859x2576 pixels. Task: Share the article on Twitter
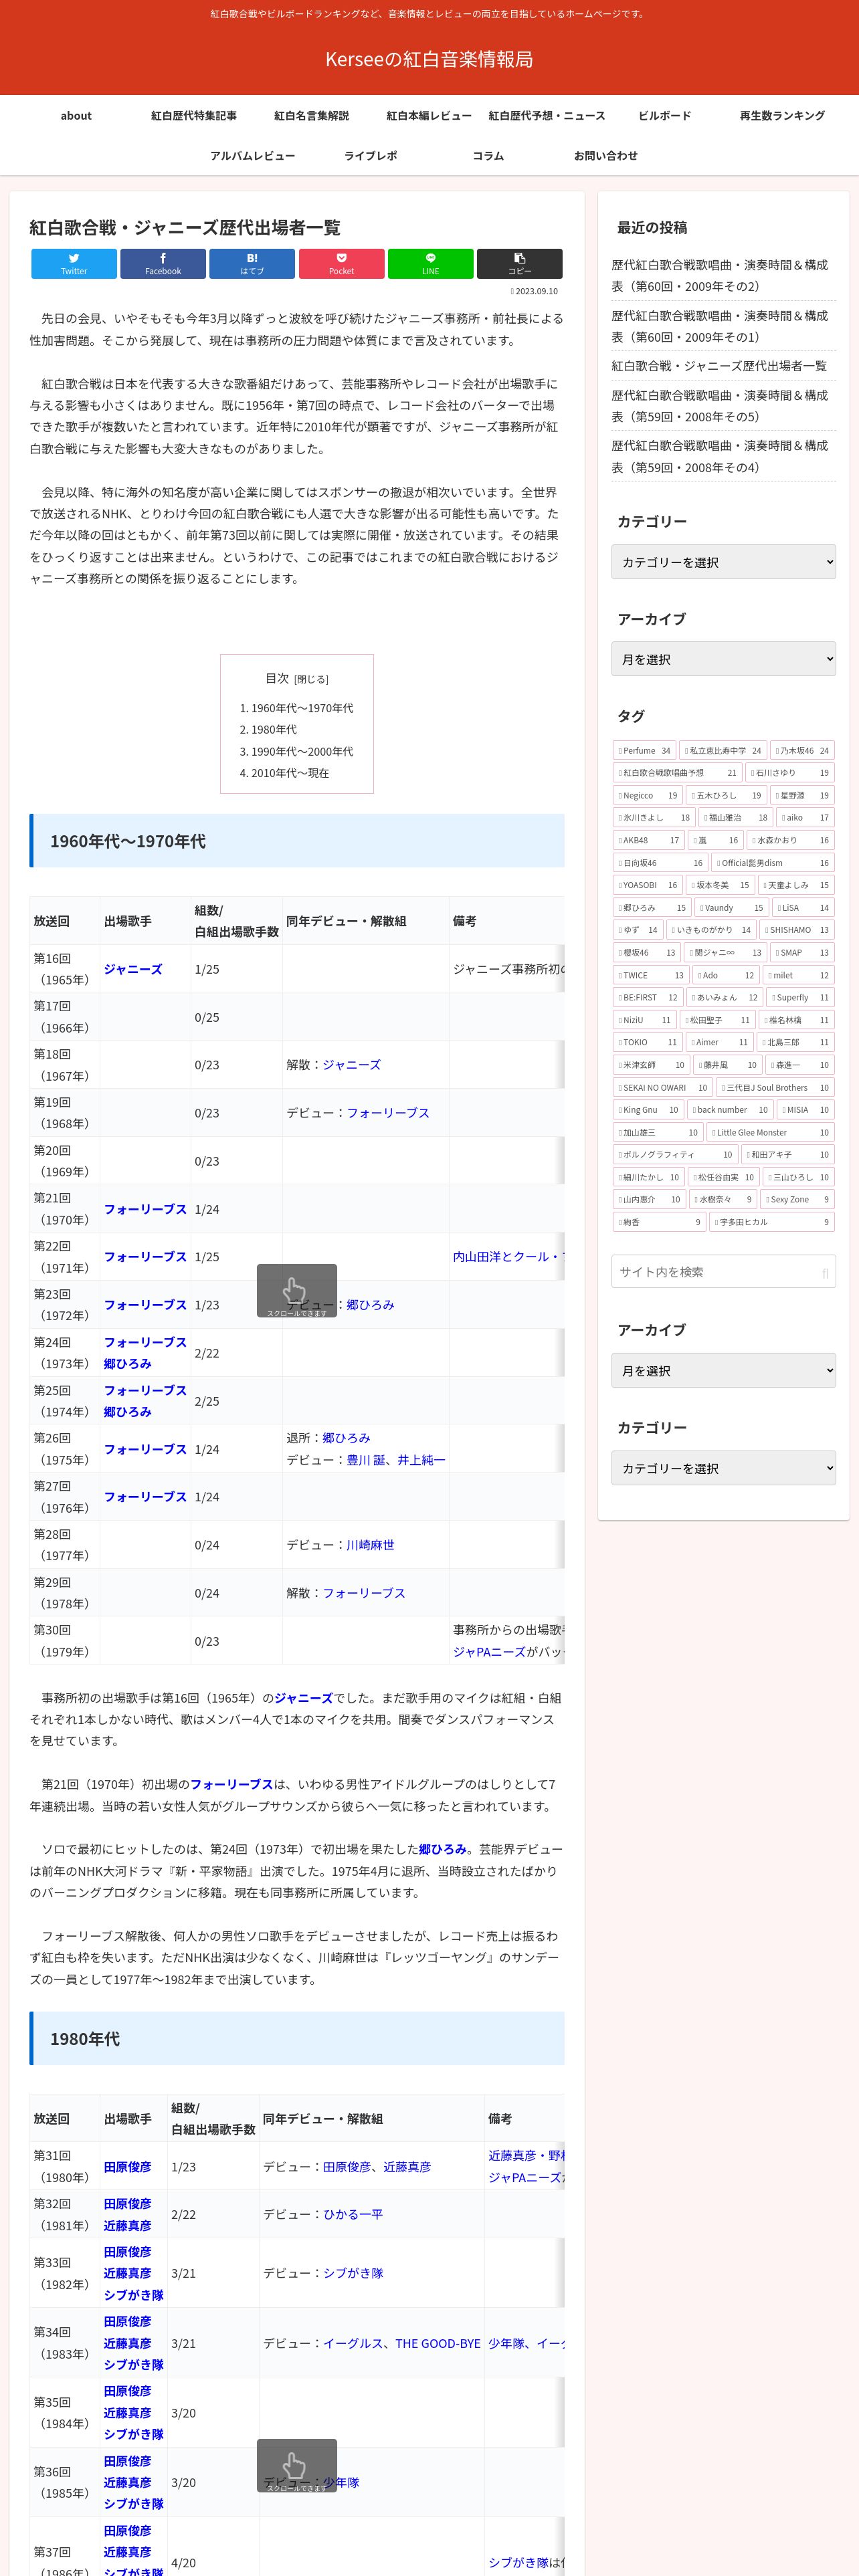click(x=74, y=263)
